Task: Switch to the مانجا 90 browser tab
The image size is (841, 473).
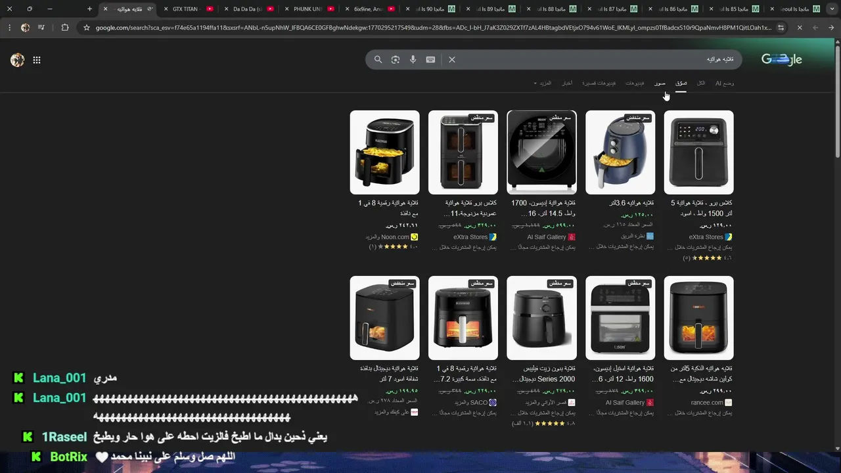Action: tap(430, 9)
